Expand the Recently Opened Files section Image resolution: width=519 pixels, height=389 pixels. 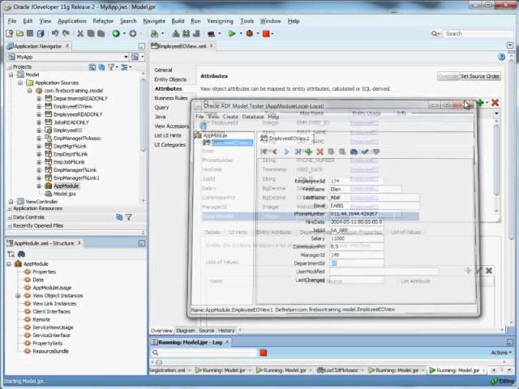pos(10,225)
